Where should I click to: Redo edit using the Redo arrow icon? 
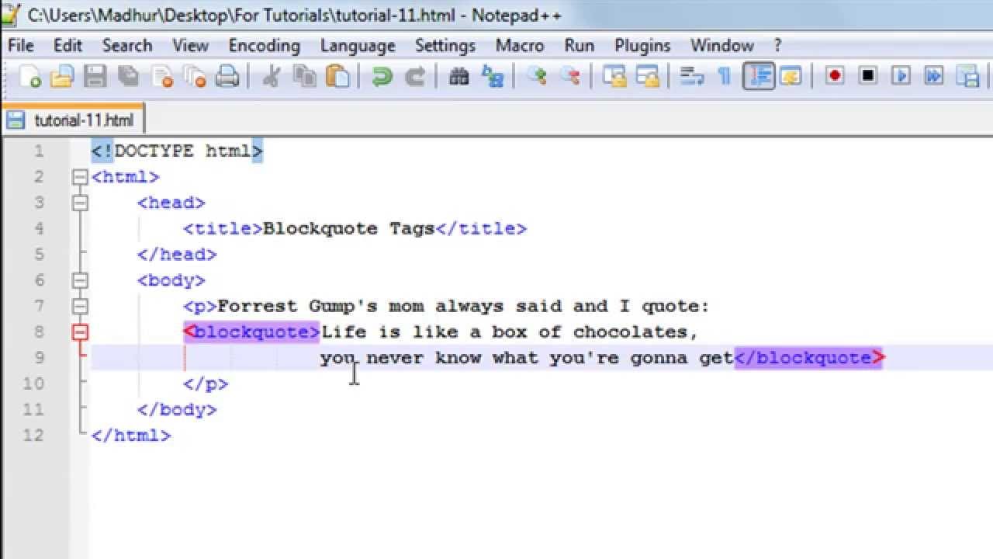click(x=415, y=76)
